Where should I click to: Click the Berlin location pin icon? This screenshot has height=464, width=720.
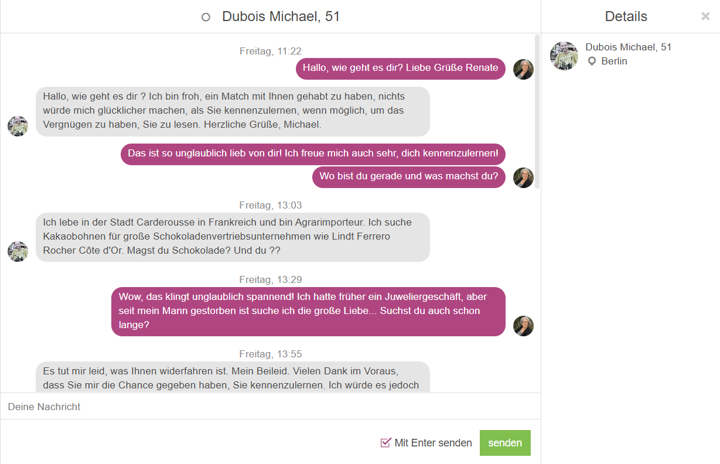pos(592,61)
